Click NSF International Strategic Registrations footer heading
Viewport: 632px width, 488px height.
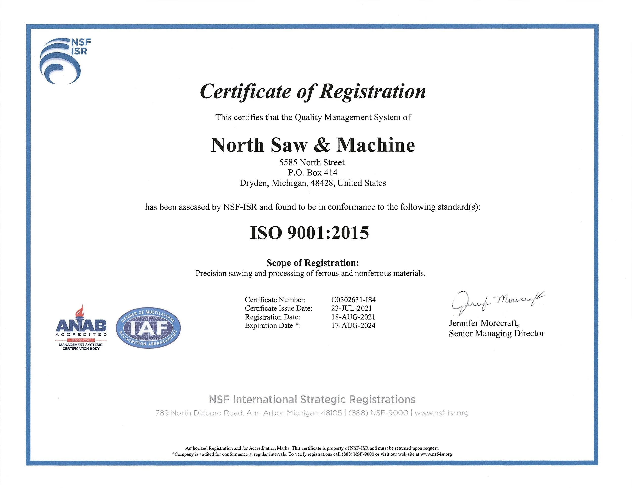coord(312,400)
